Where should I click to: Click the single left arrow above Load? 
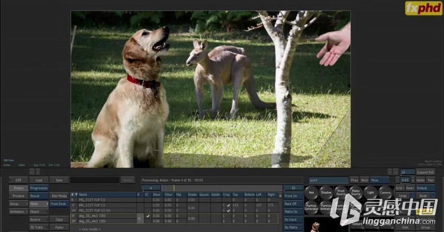[x=38, y=172]
